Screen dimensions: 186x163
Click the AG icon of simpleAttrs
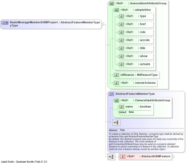(x=116, y=10)
